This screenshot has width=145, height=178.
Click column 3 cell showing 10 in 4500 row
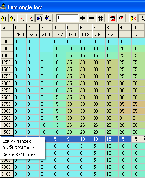[46, 132]
